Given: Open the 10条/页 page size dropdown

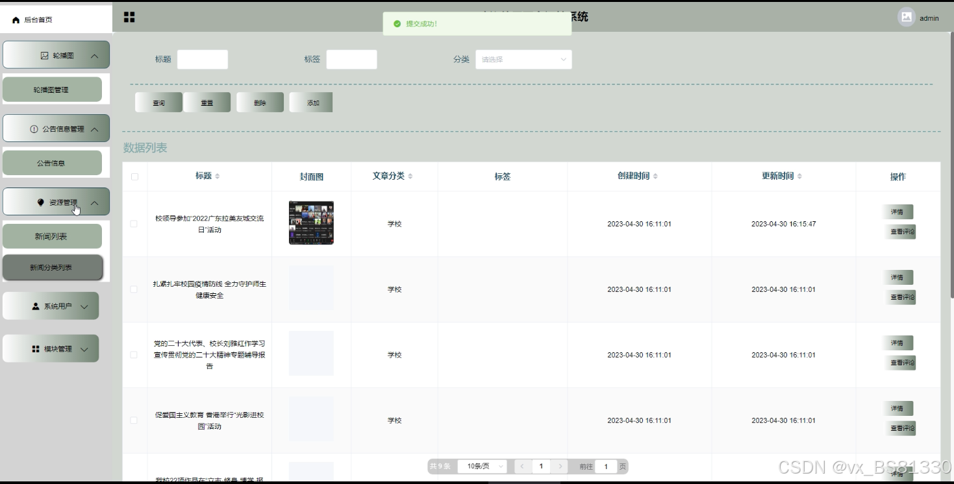Looking at the screenshot, I should pyautogui.click(x=483, y=466).
